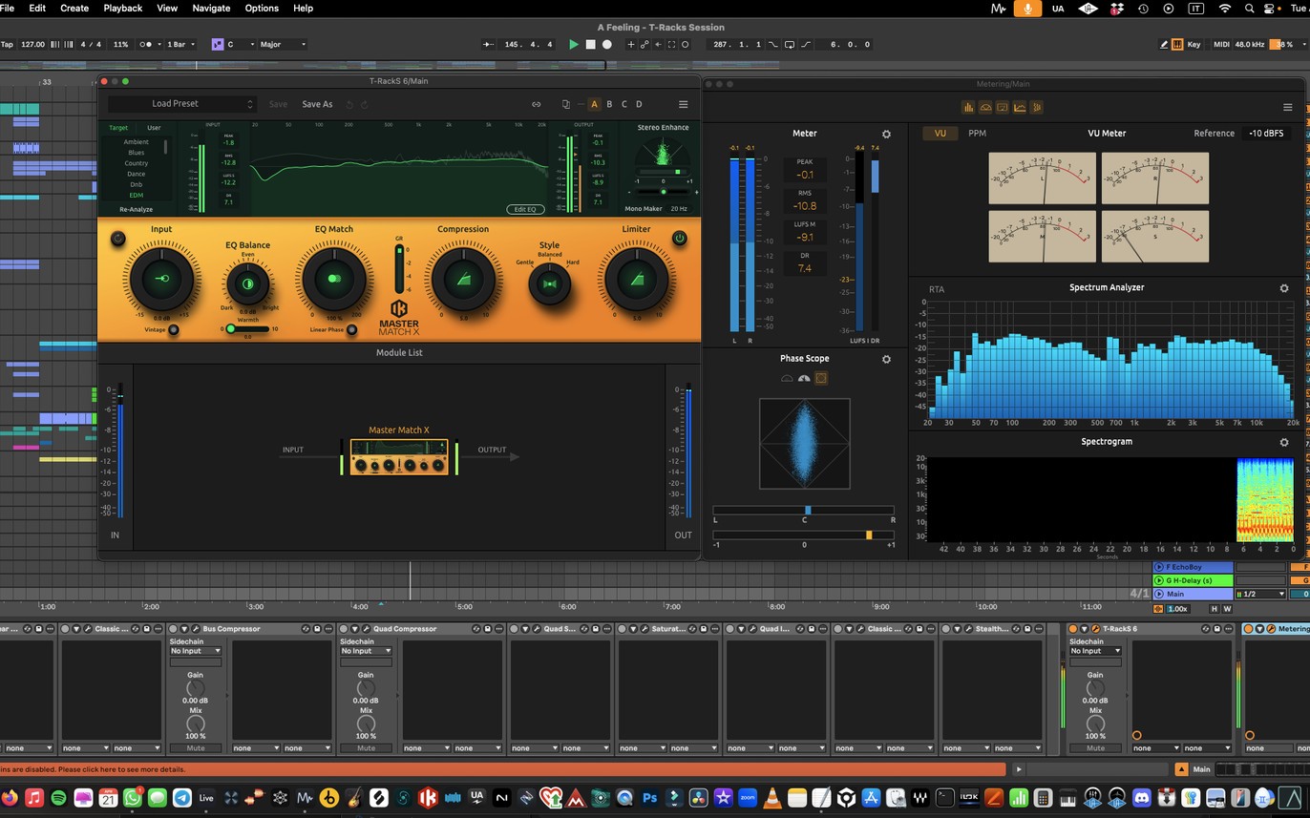Select the spectrum graph view icon in Metering

tap(1020, 108)
